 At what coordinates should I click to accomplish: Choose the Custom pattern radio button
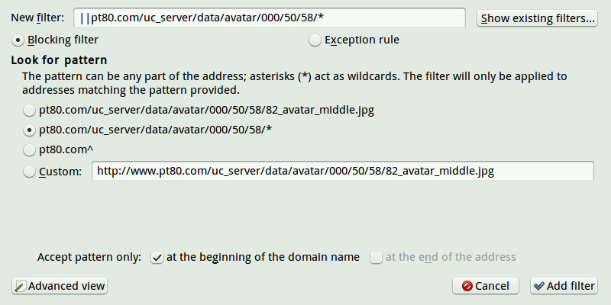click(x=29, y=172)
